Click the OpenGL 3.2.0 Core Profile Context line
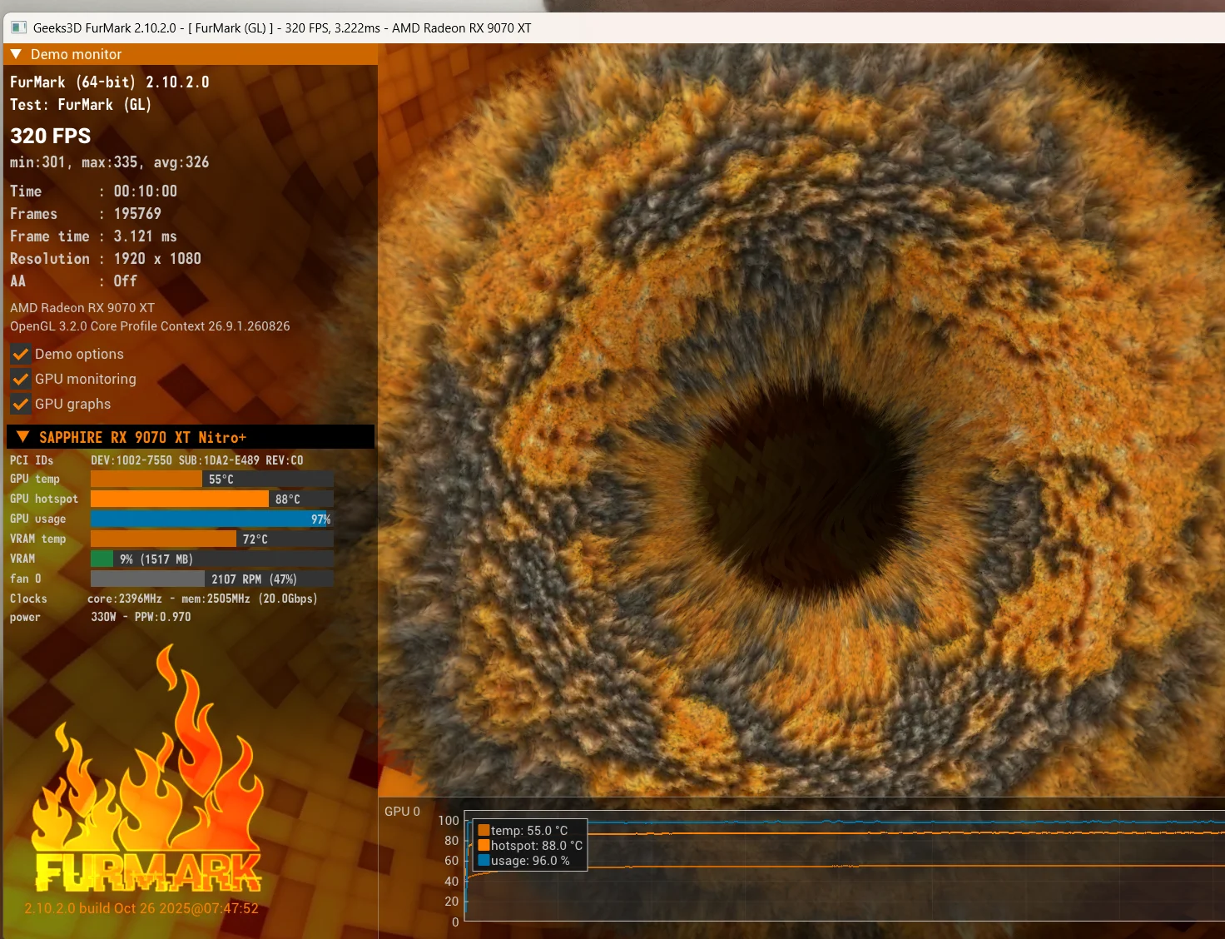The height and width of the screenshot is (939, 1225). [x=150, y=326]
